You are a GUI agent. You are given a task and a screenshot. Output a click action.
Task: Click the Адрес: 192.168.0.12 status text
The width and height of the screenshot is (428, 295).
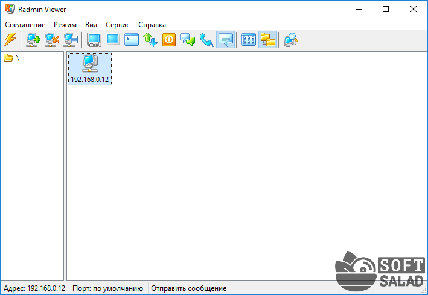tap(34, 288)
